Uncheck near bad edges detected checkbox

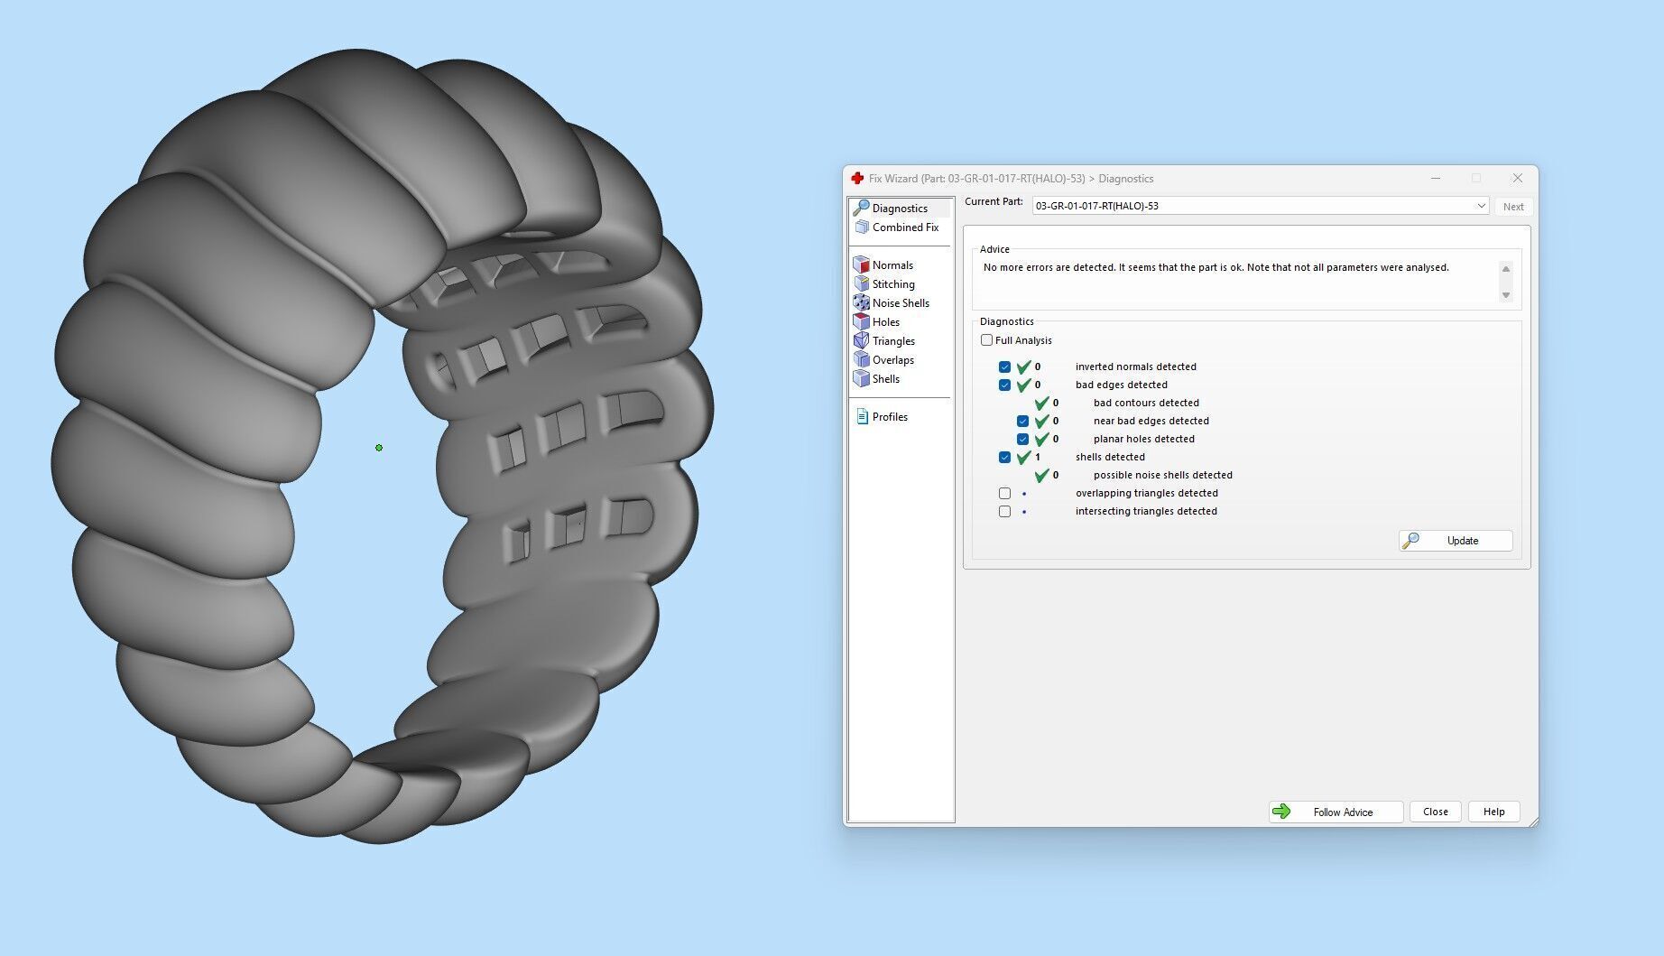pyautogui.click(x=1022, y=421)
